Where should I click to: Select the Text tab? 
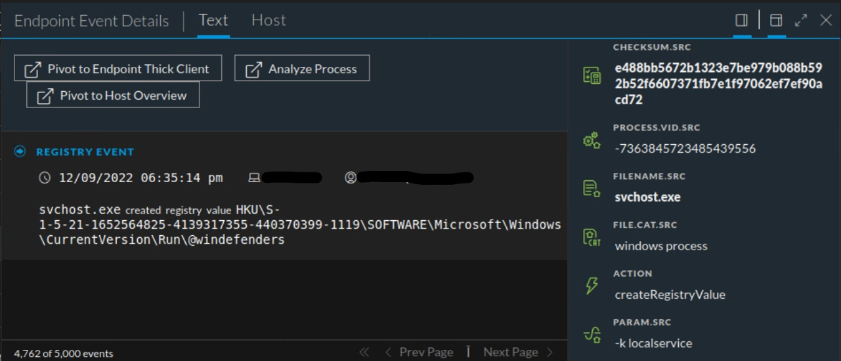pos(213,20)
